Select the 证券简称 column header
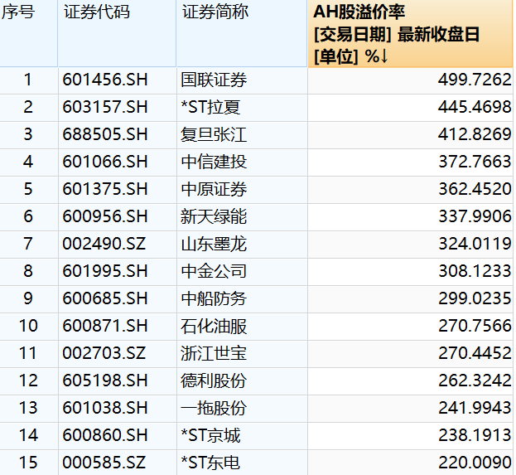This screenshot has width=516, height=475. click(215, 12)
